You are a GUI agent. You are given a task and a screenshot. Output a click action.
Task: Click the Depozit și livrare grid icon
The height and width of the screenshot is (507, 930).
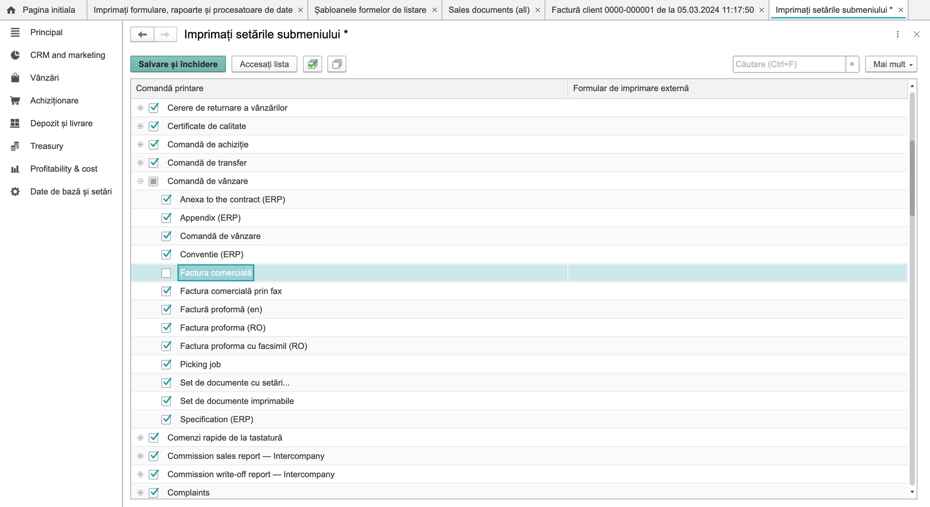tap(15, 123)
